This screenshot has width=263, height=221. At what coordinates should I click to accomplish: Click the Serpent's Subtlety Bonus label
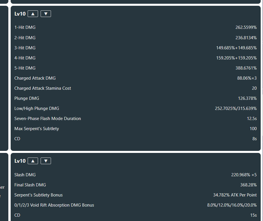coord(39,195)
